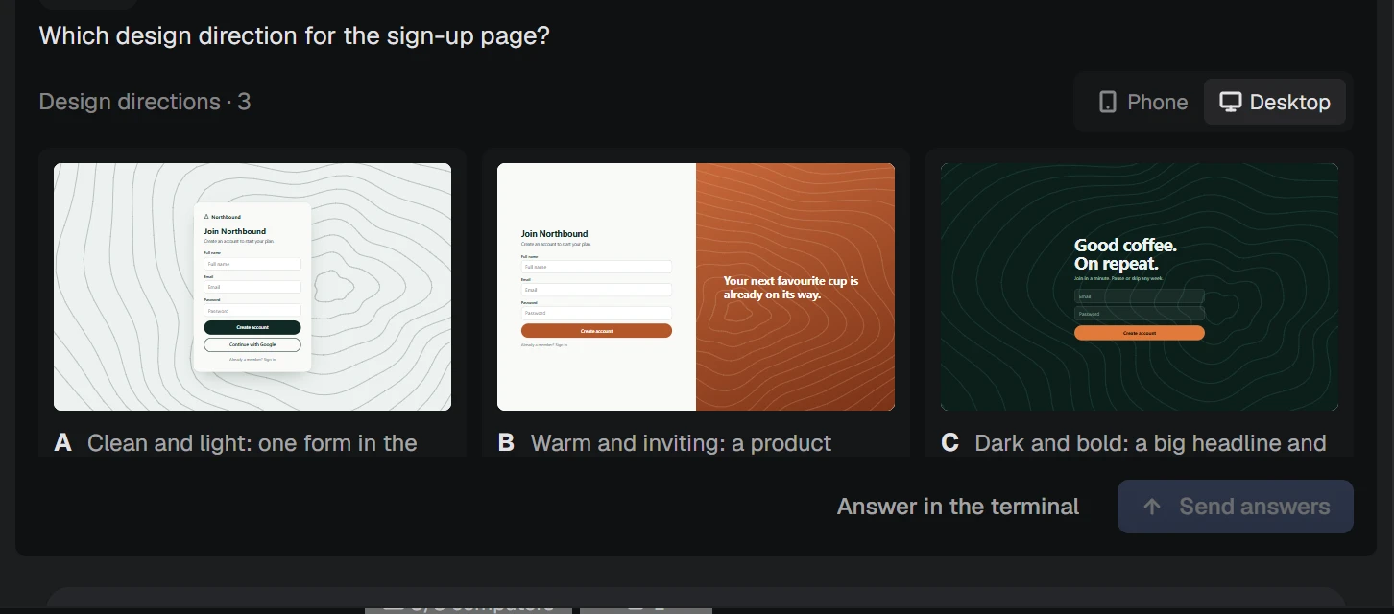1394x614 pixels.
Task: Select option C Dark and bold label
Action: coord(1134,443)
